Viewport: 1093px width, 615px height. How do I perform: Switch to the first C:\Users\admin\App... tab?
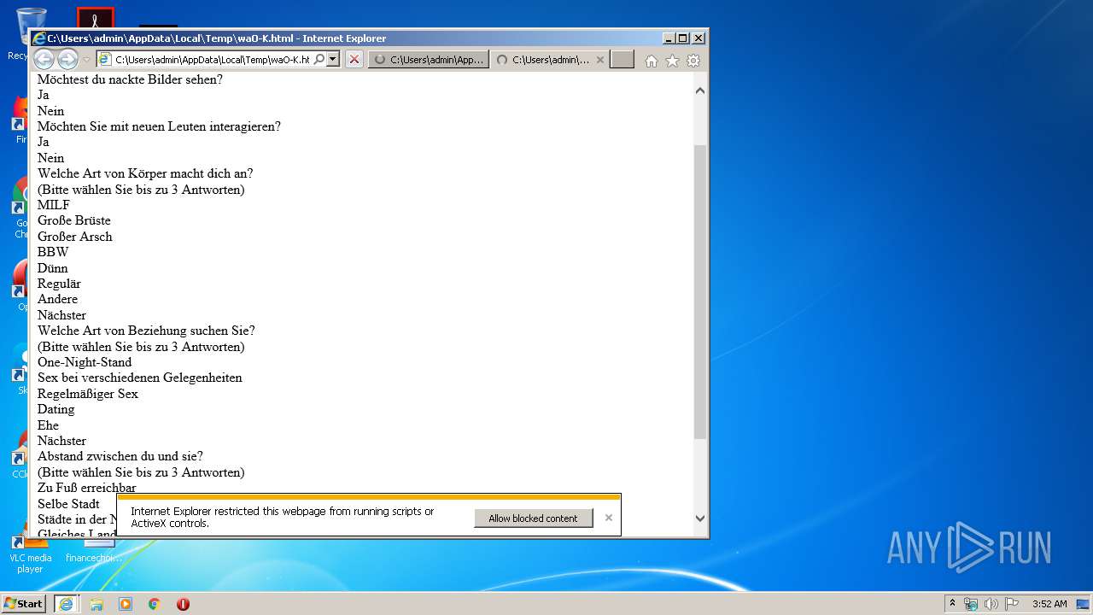(429, 60)
